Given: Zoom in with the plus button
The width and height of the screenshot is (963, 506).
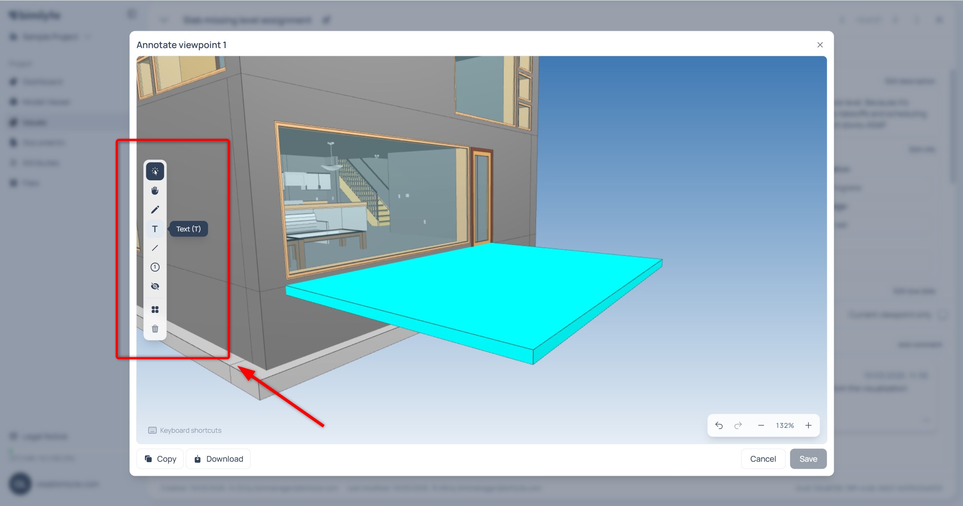Looking at the screenshot, I should click(x=808, y=425).
